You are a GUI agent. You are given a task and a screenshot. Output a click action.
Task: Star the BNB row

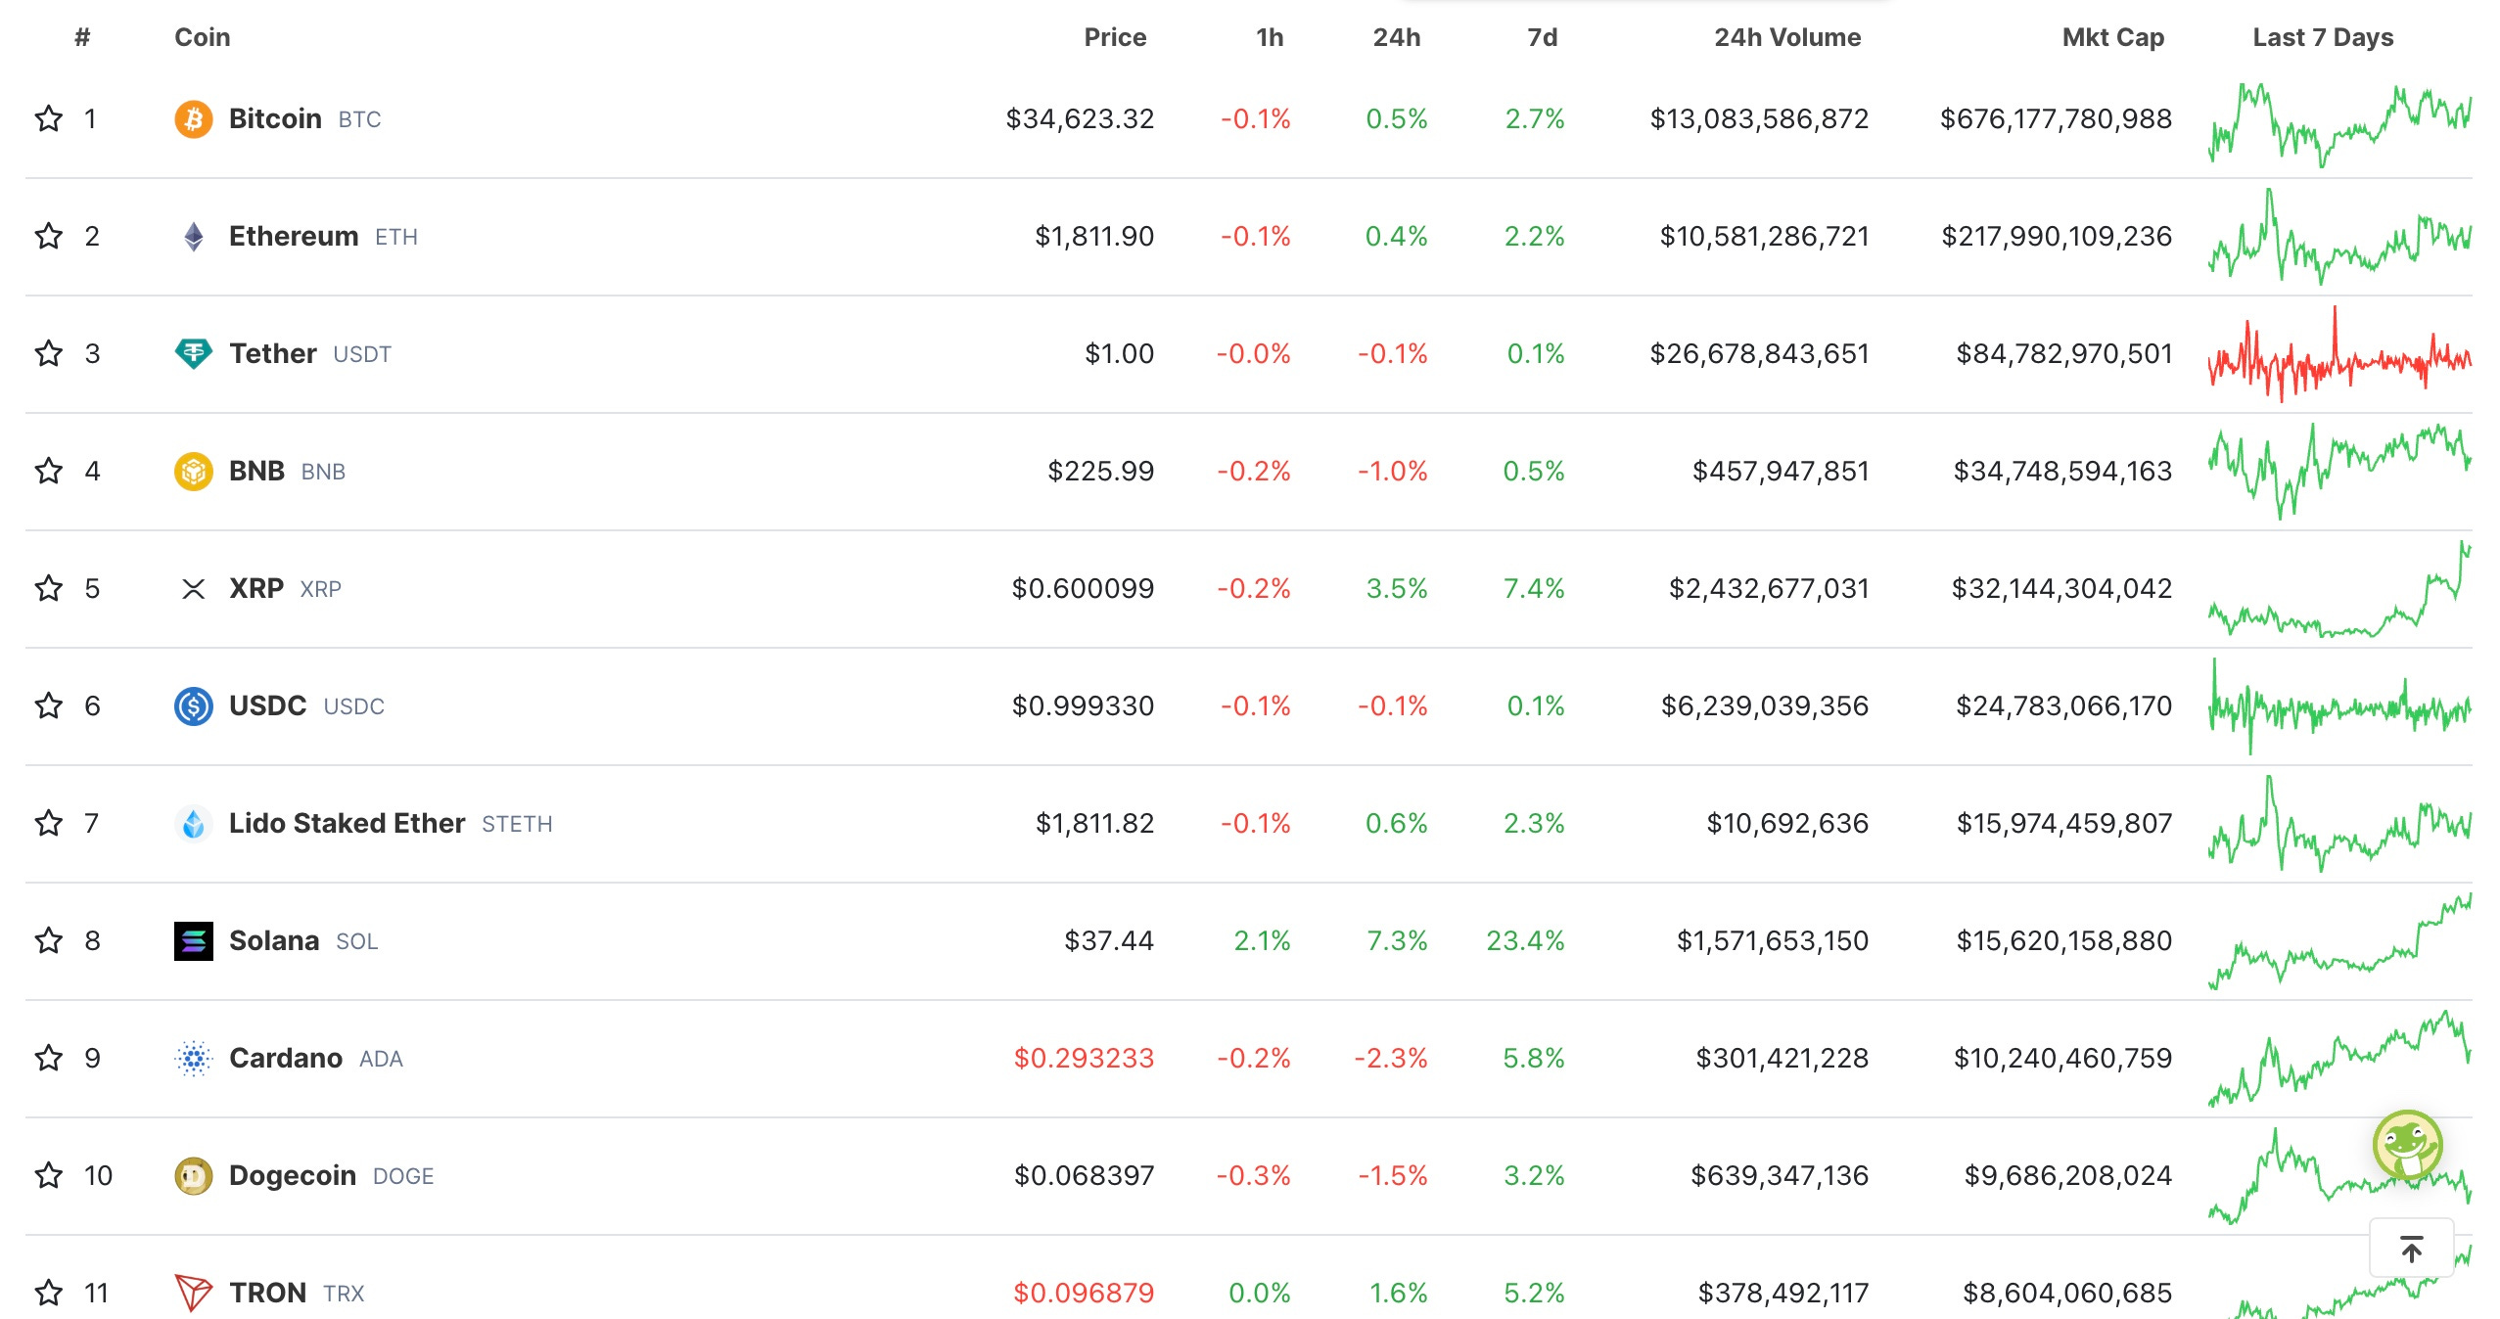point(49,472)
